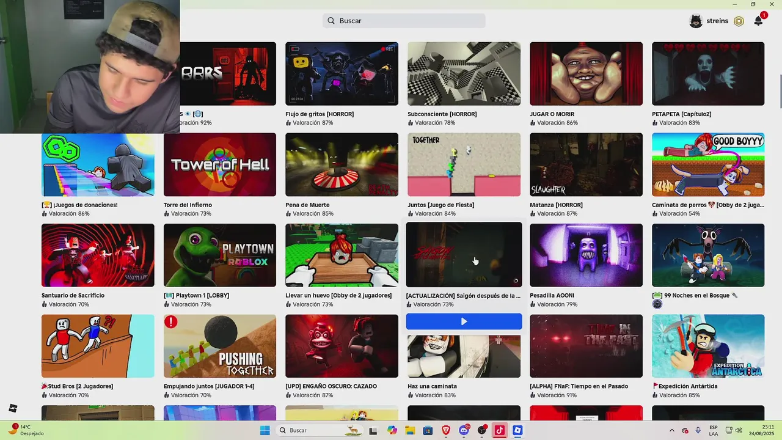
Task: Open the streins username link
Action: click(717, 21)
